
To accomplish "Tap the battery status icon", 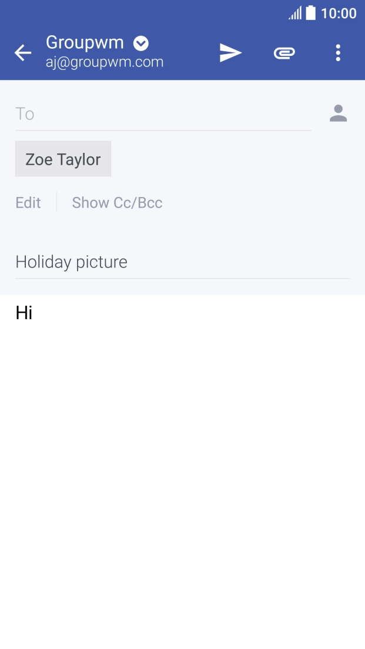I will pos(311,13).
